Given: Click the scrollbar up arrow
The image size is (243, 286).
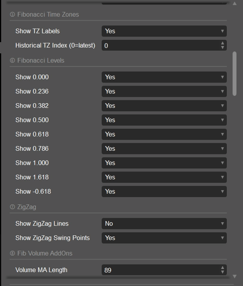Looking at the screenshot, I should [x=234, y=4].
